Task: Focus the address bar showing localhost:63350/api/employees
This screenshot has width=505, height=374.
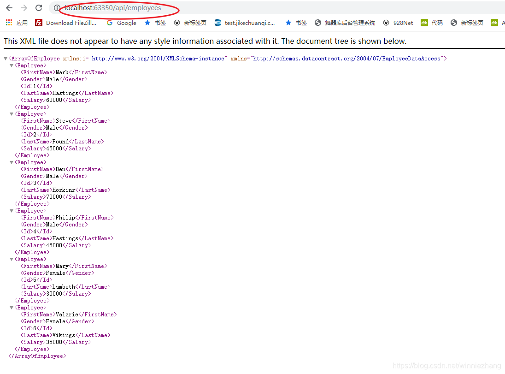Action: [112, 8]
